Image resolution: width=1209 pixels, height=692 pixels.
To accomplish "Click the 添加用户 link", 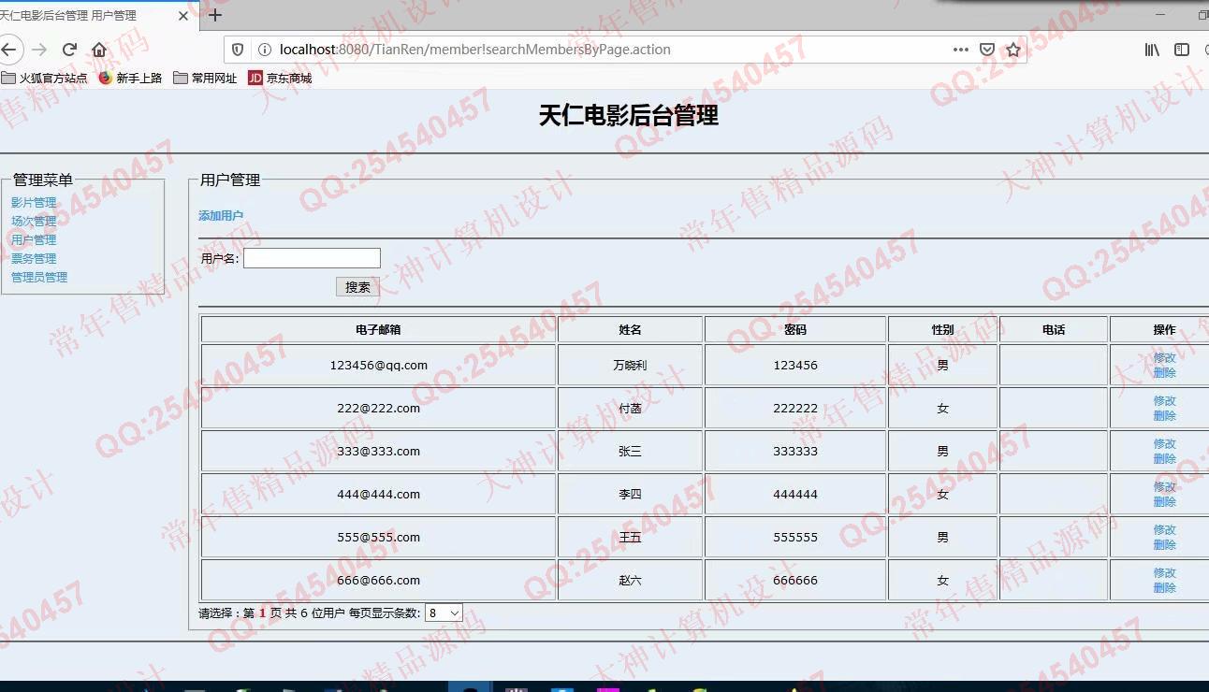I will point(221,216).
